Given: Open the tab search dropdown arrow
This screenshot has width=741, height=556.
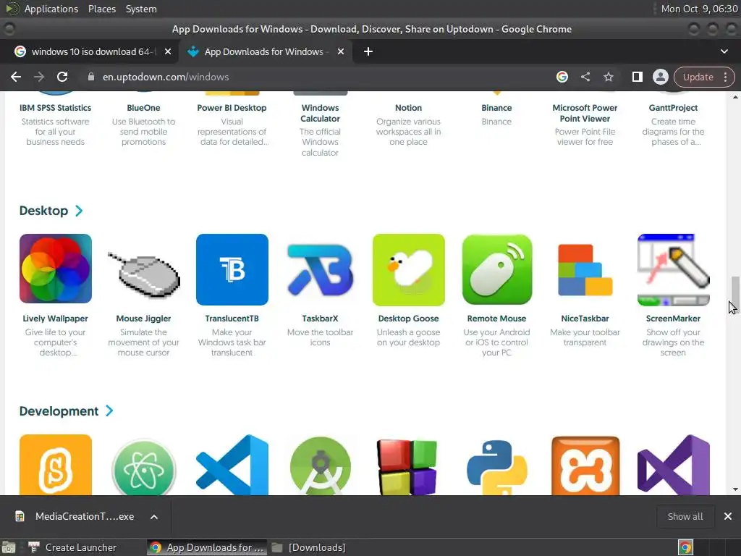Looking at the screenshot, I should (x=724, y=51).
